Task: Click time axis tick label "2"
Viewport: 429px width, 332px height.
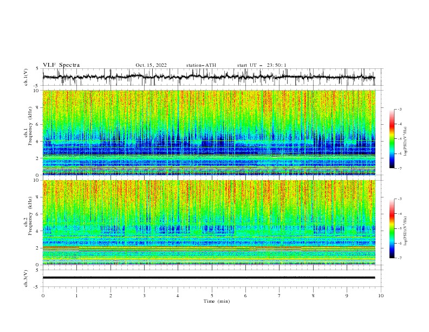Action: (x=110, y=296)
